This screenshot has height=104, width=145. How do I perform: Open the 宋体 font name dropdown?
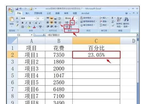click(x=35, y=18)
